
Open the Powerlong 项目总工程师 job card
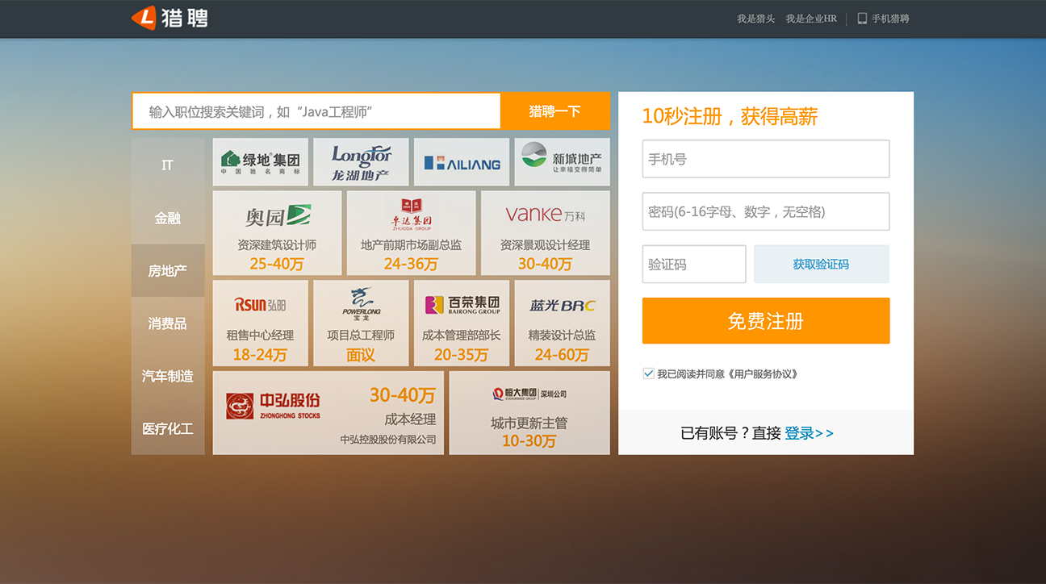[361, 323]
